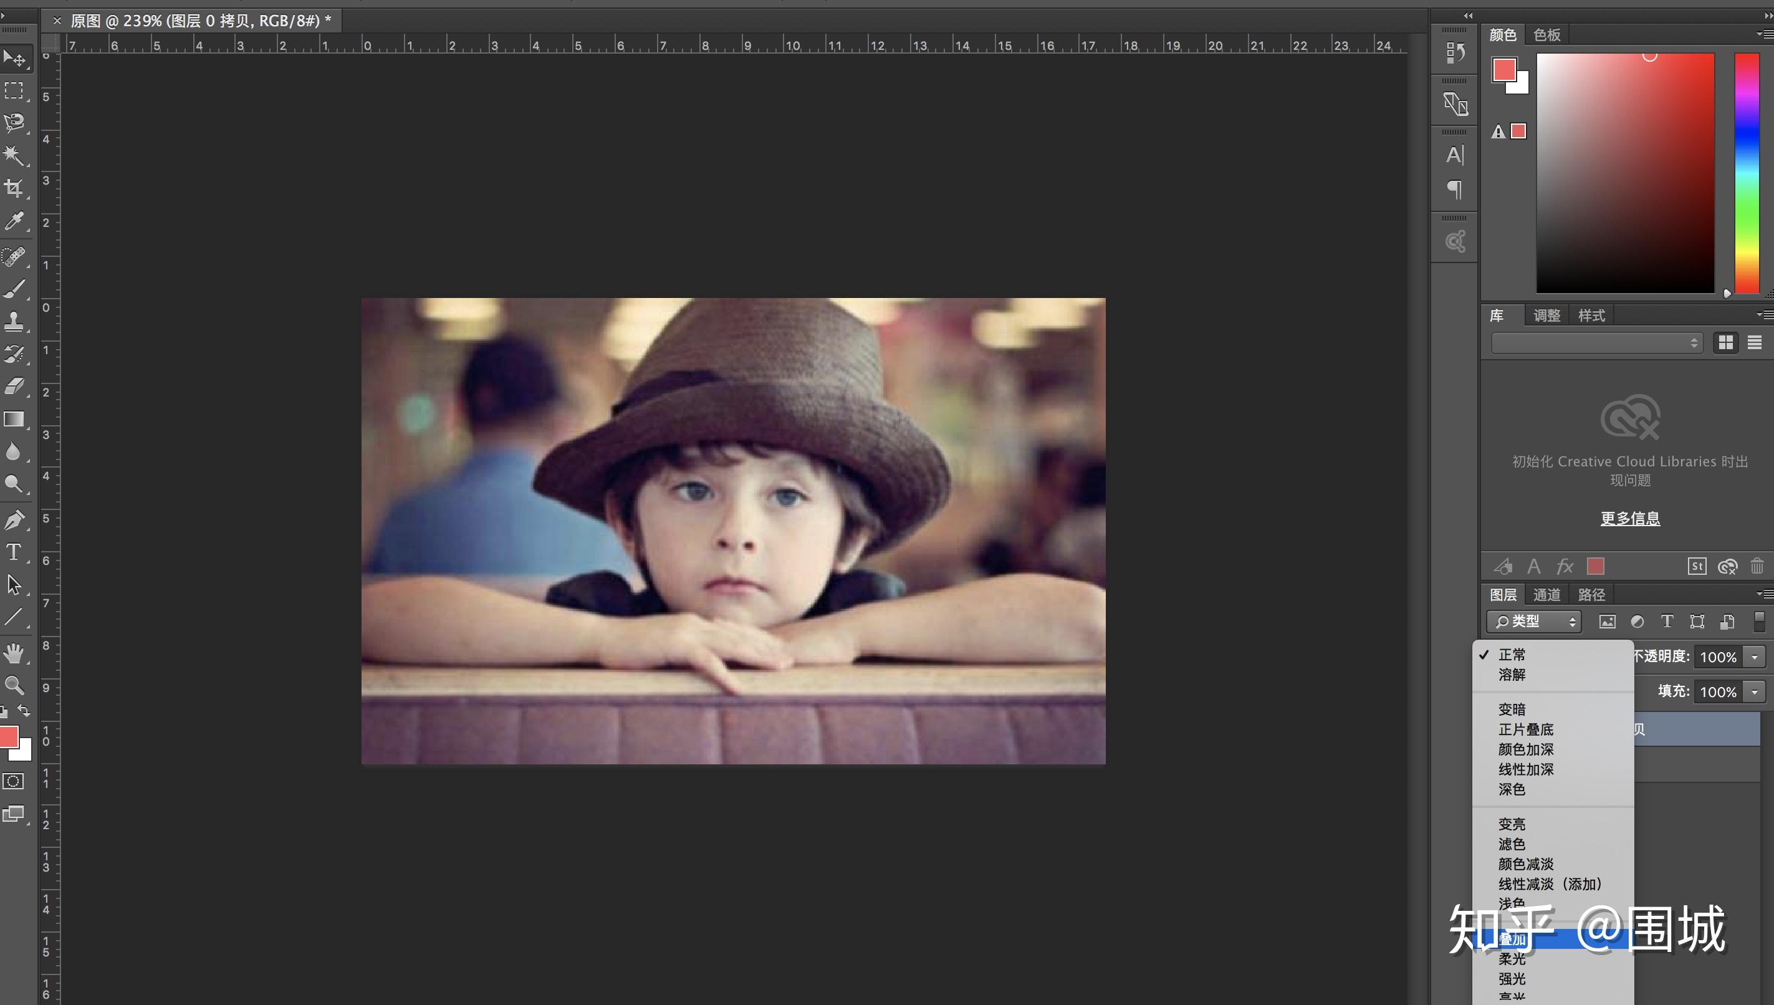Choose the 柔光 blend mode
Screen dimensions: 1774x1005
click(1512, 959)
